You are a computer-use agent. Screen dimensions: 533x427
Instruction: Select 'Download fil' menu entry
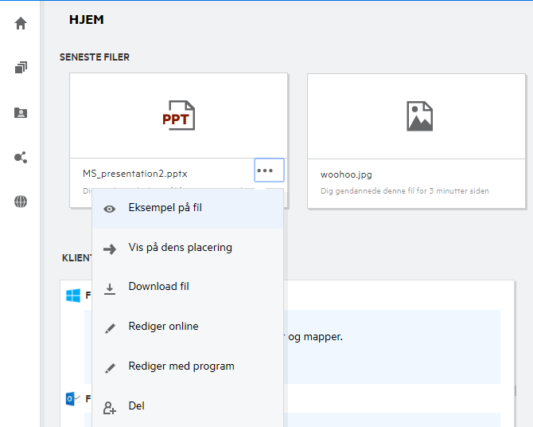click(x=158, y=287)
